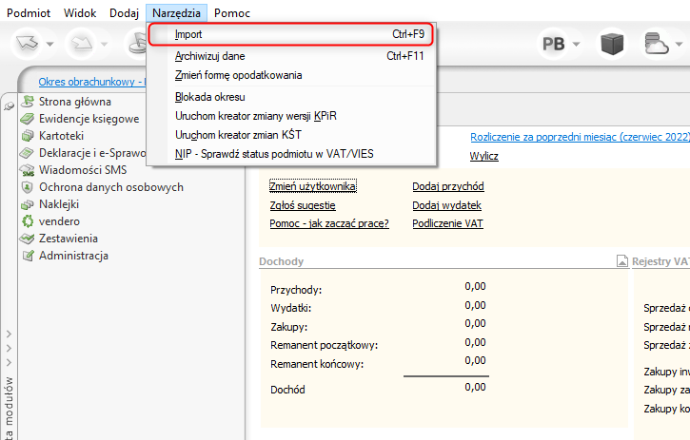This screenshot has width=690, height=440.
Task: Open the Ochrona danych osobowych shield icon
Action: point(30,187)
